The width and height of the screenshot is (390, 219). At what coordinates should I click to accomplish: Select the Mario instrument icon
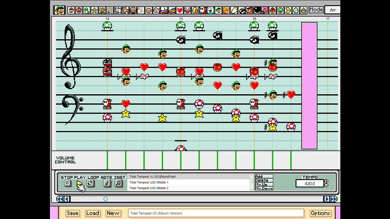click(x=71, y=10)
